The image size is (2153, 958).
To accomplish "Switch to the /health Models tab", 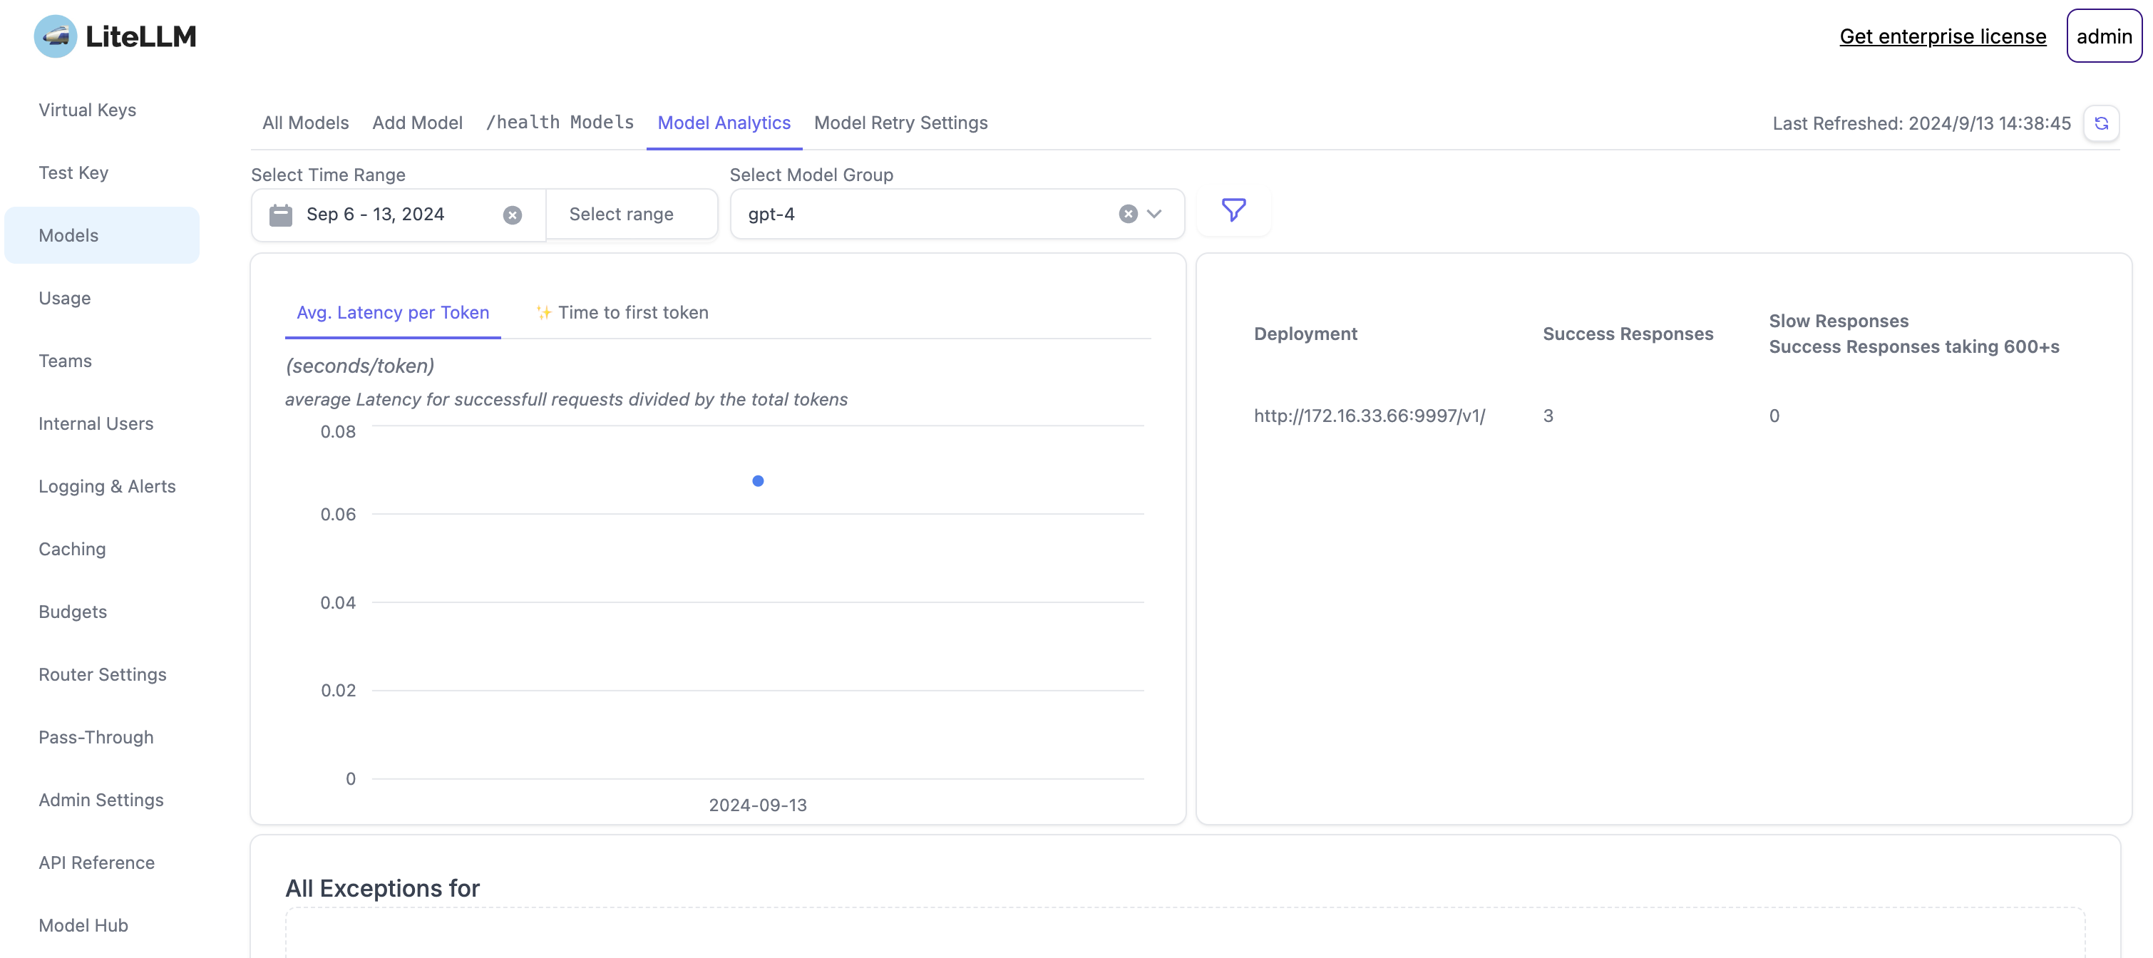I will pyautogui.click(x=559, y=123).
